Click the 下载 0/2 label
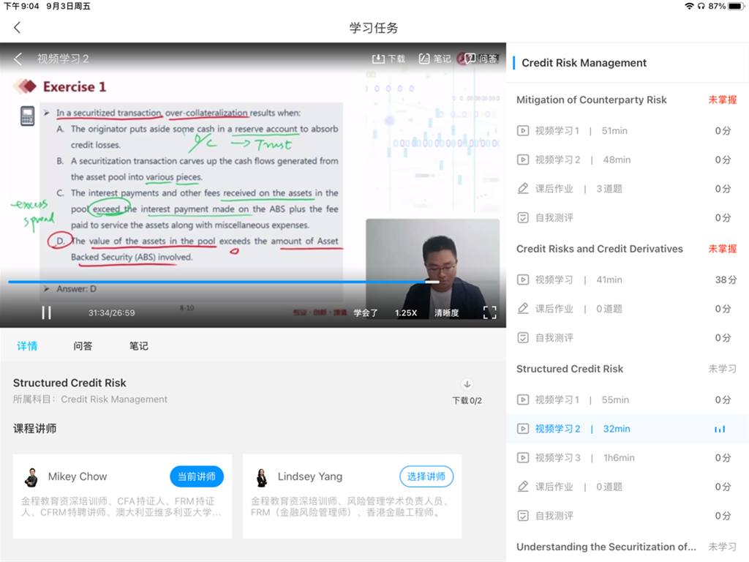Image resolution: width=749 pixels, height=562 pixels. [467, 400]
